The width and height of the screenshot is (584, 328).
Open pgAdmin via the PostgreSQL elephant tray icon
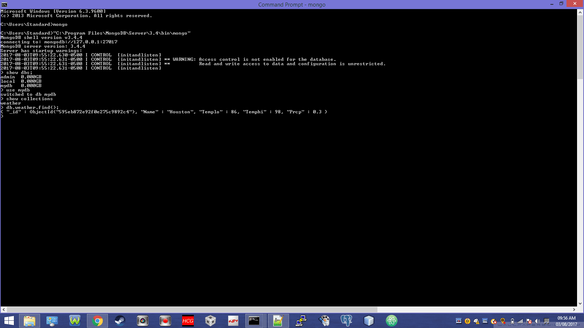(346, 321)
